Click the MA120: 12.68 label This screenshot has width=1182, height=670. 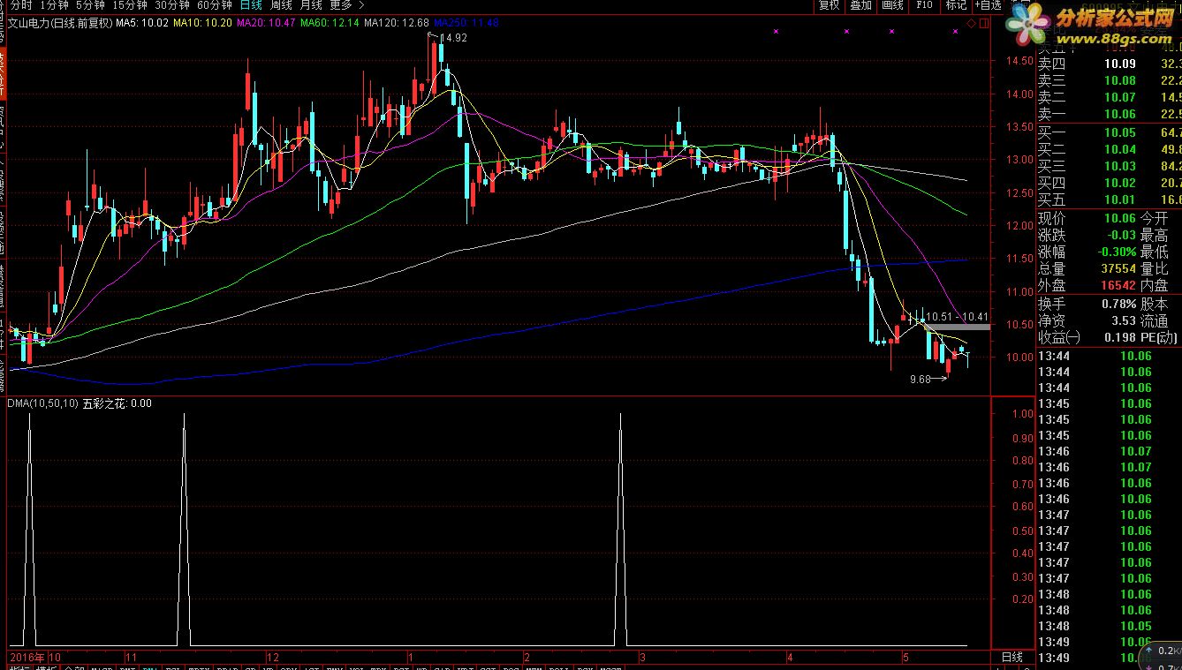pos(397,22)
